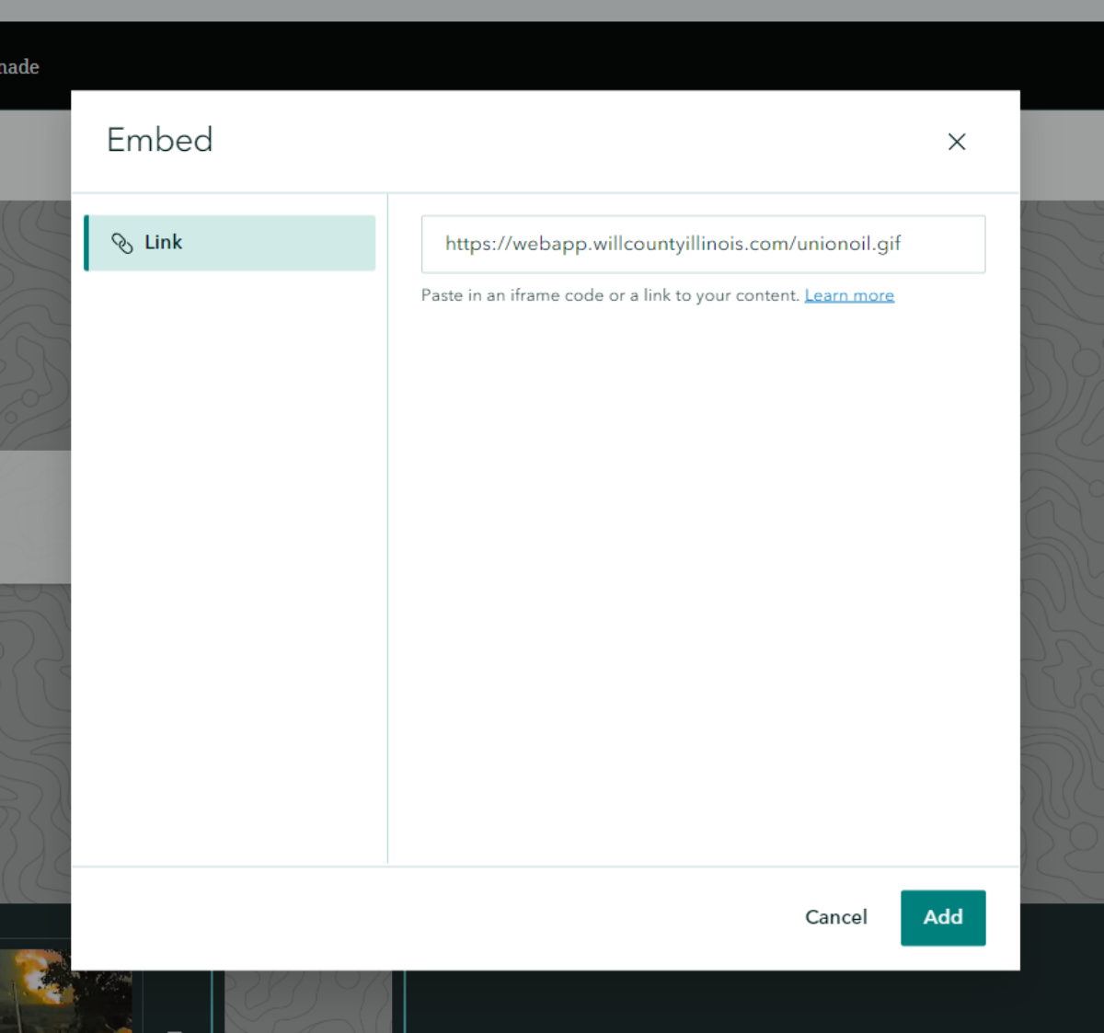The height and width of the screenshot is (1033, 1104).
Task: Select the close icon of the Embed window
Action: 957,142
